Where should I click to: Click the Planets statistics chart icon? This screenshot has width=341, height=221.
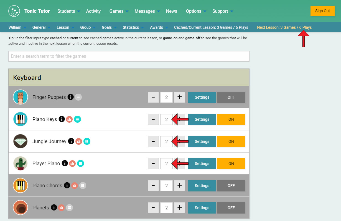(61, 207)
